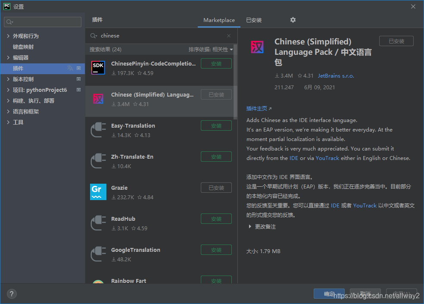The height and width of the screenshot is (304, 424).
Task: Click the Chinese Language Pack icon in the results list
Action: tap(98, 99)
